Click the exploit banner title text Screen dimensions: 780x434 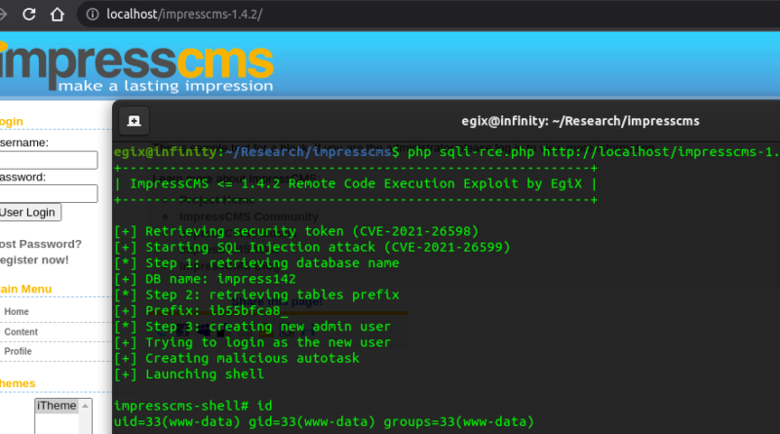click(356, 183)
